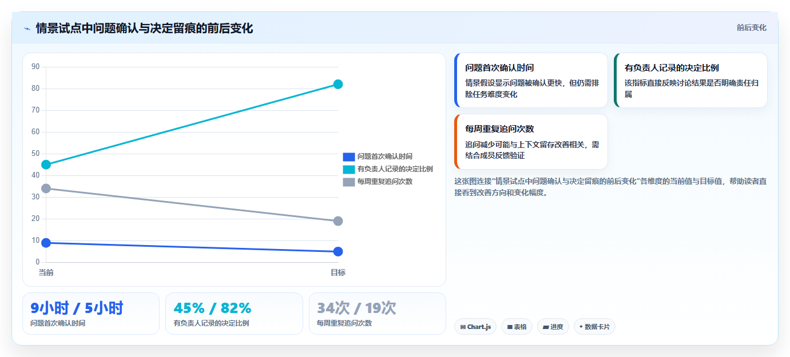Open the 每周重复追问次数 info card heading
Screen dimensions: 790x357
(499, 129)
